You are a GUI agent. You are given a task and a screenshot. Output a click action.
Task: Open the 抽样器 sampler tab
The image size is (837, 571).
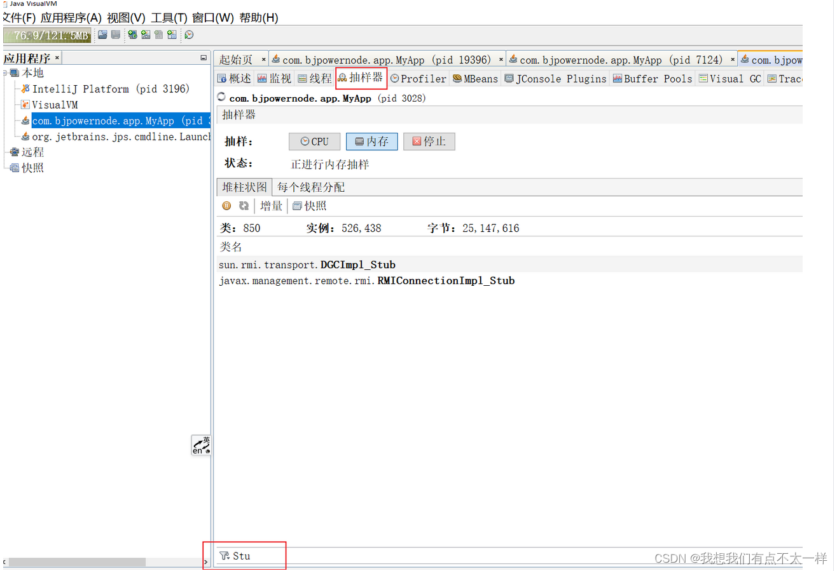pos(361,78)
